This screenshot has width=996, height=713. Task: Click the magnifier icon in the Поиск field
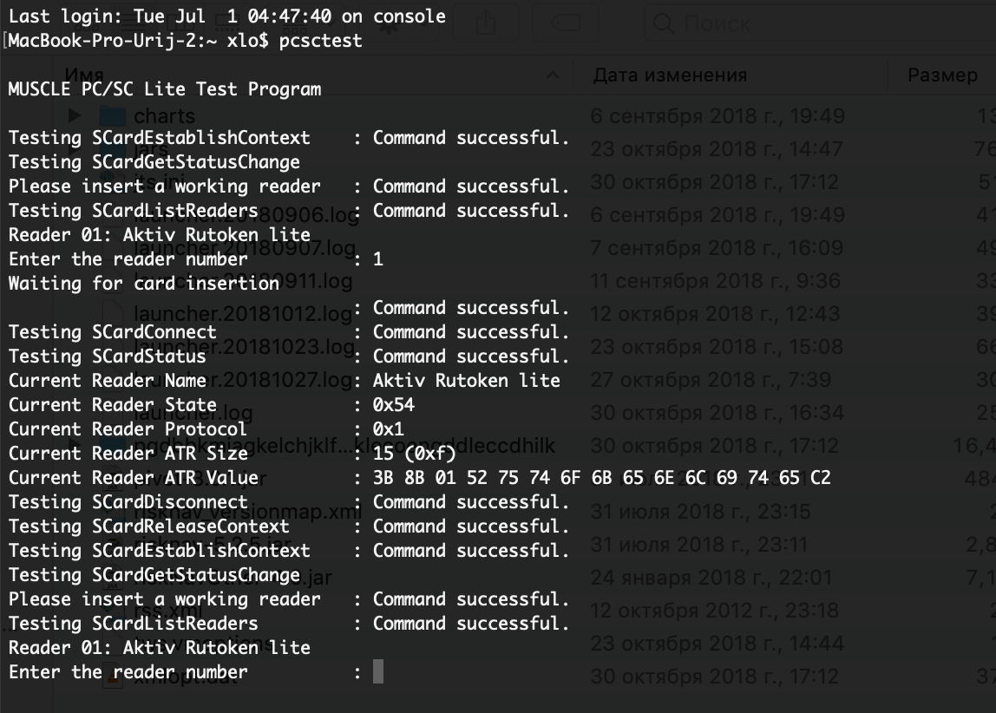[x=663, y=24]
